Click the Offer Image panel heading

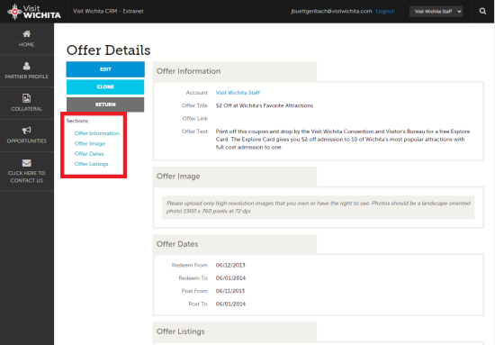pos(178,177)
